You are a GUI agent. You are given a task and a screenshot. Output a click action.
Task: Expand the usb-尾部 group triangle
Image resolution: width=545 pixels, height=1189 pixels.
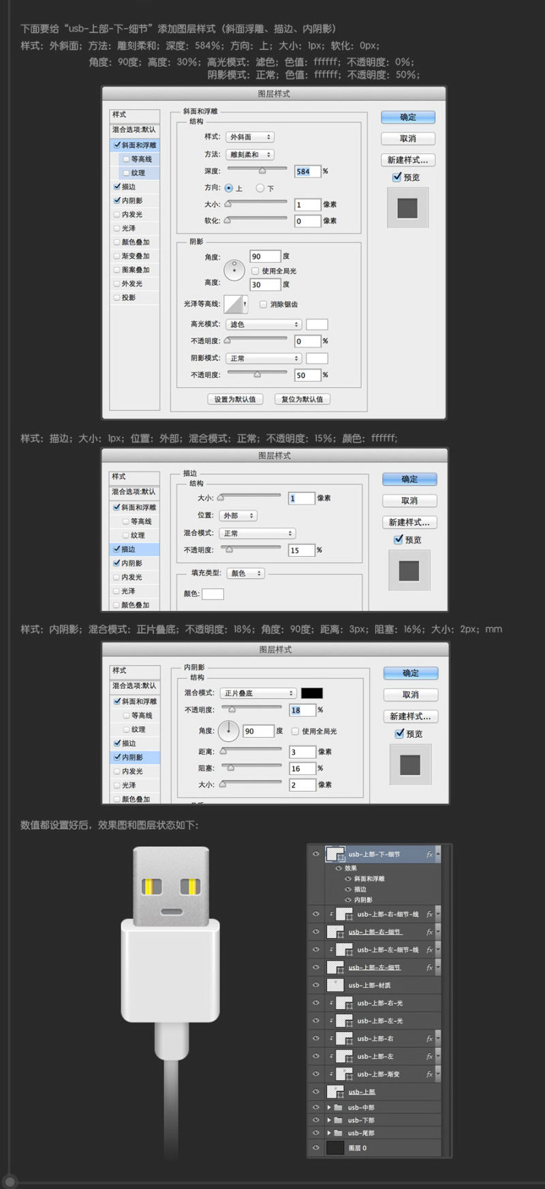coord(328,1133)
